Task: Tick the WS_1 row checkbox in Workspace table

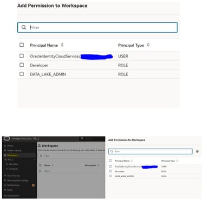Action: [40, 171]
